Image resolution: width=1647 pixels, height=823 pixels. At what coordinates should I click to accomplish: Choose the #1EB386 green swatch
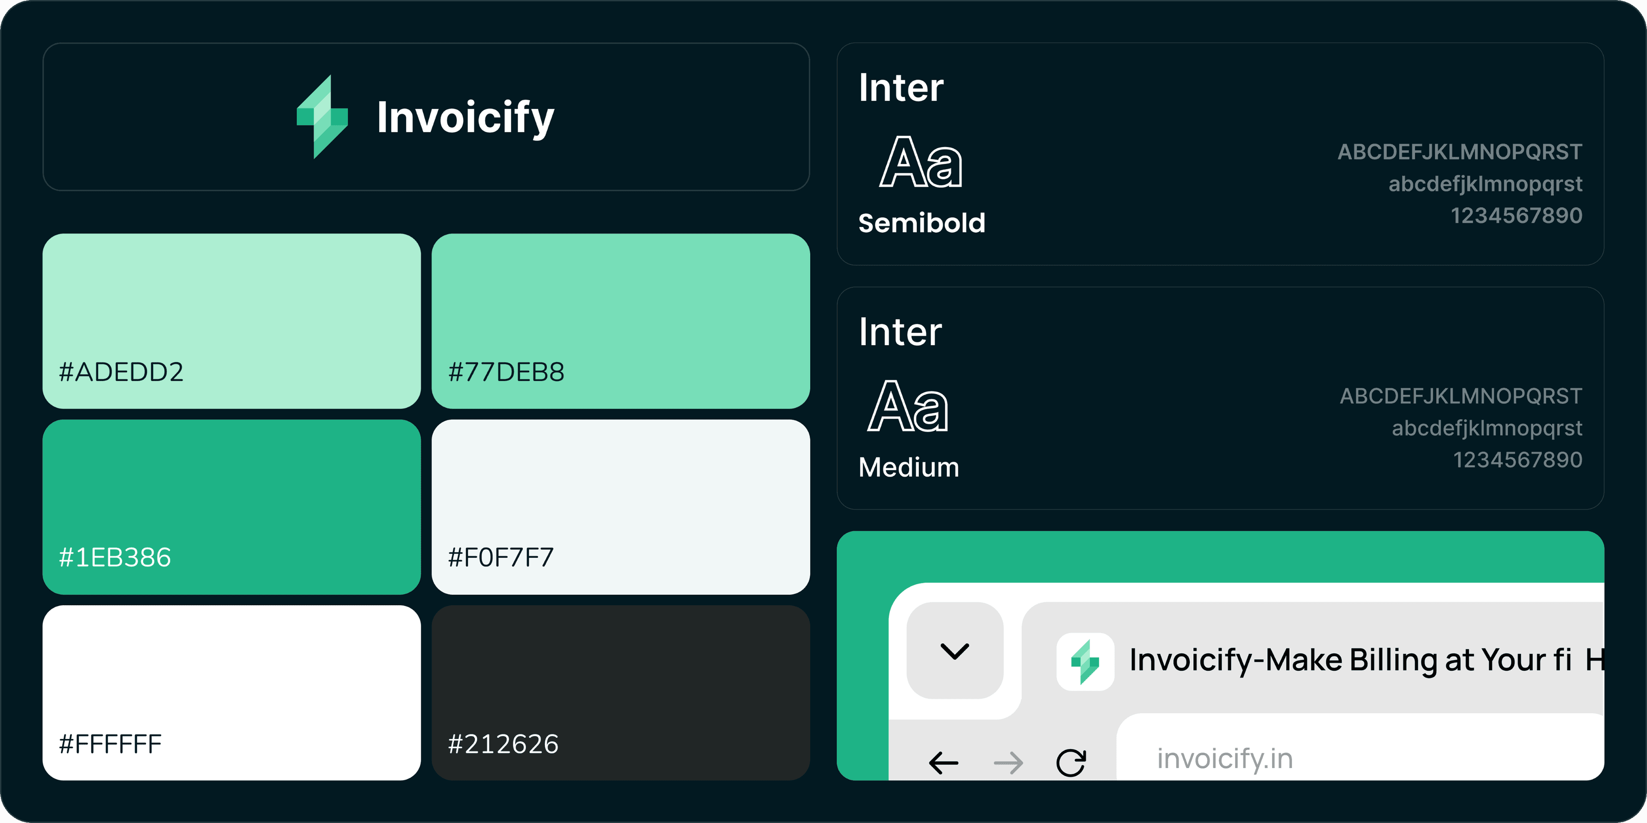point(232,507)
